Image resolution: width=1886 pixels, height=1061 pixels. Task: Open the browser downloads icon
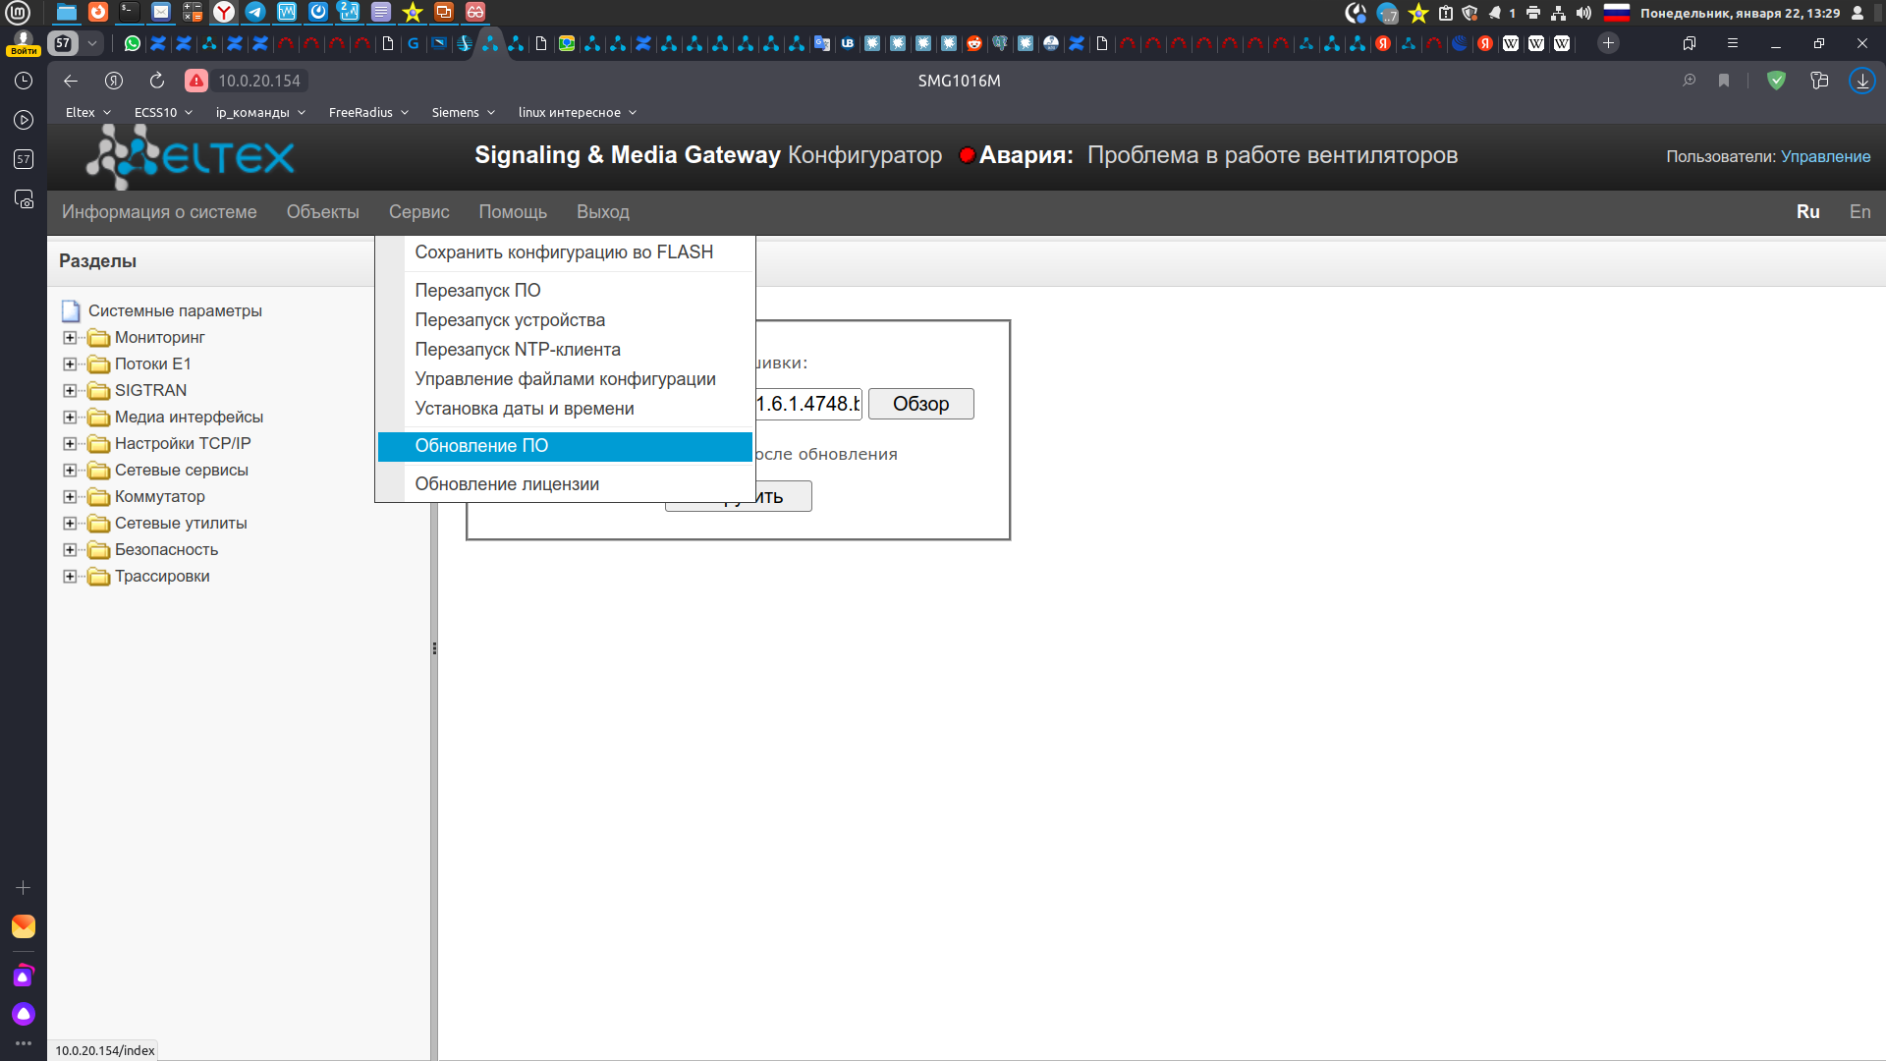(1862, 81)
